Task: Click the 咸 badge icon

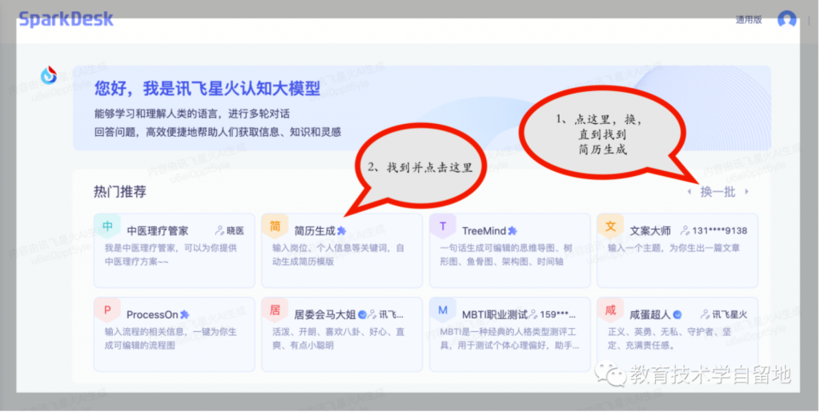Action: (x=610, y=310)
